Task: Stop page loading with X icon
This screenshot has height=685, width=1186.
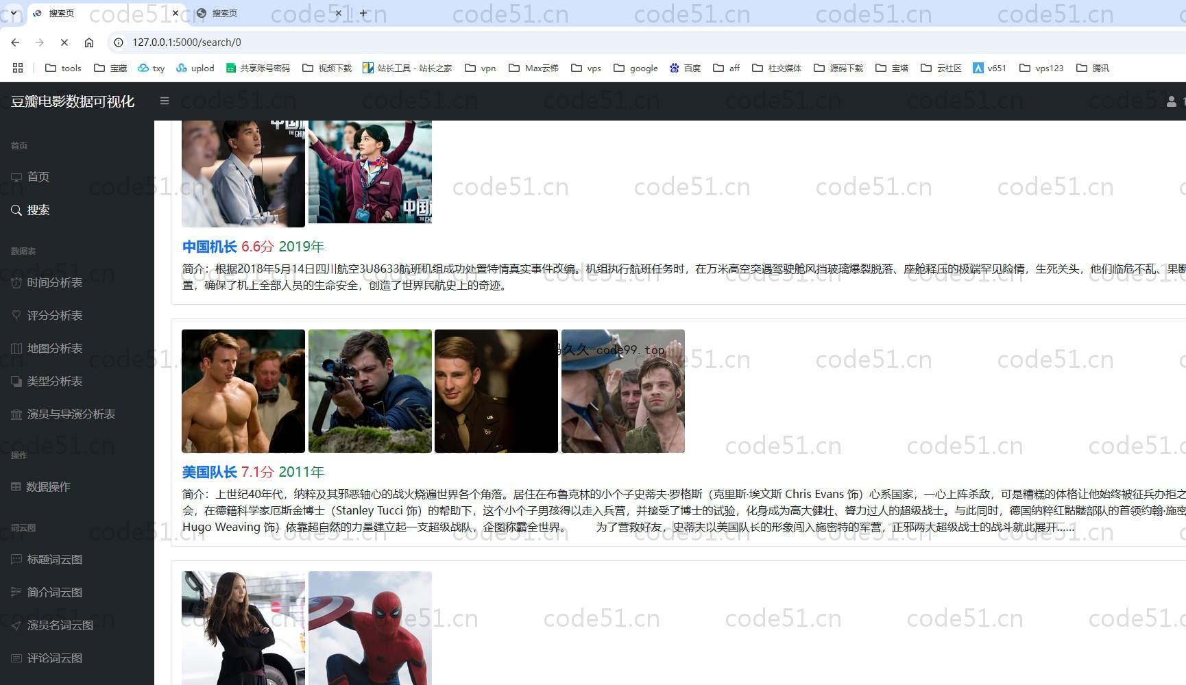Action: pos(64,42)
